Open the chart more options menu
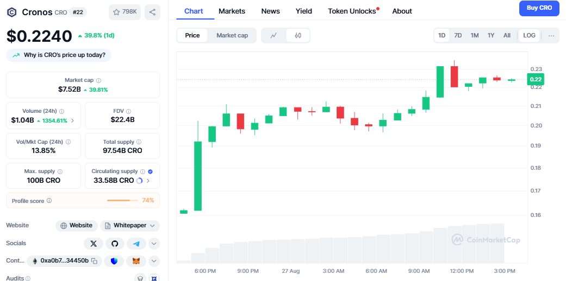The height and width of the screenshot is (281, 566). tap(551, 35)
